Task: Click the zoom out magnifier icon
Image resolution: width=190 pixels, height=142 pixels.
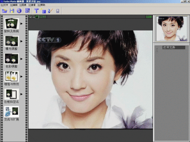Action: pyautogui.click(x=33, y=17)
